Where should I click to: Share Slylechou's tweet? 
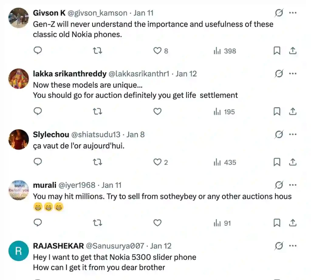tap(292, 162)
